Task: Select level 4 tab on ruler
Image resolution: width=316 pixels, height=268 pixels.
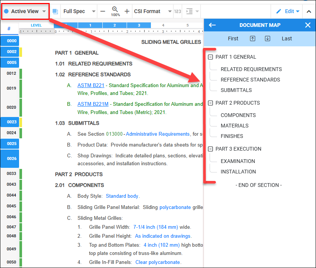Action: tap(163, 25)
